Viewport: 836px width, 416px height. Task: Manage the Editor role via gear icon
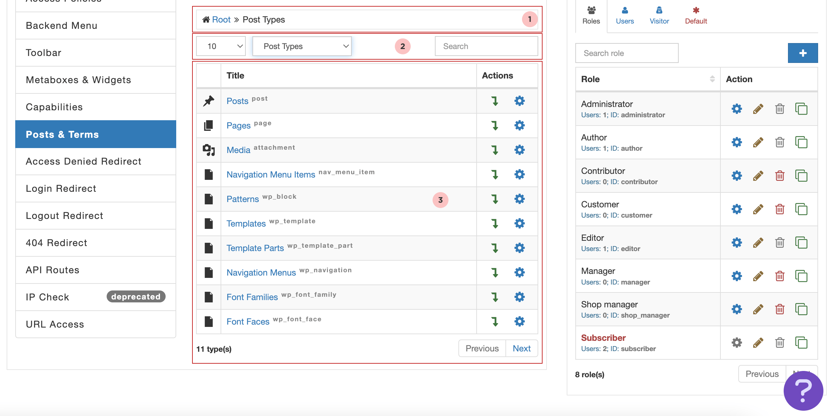tap(737, 242)
